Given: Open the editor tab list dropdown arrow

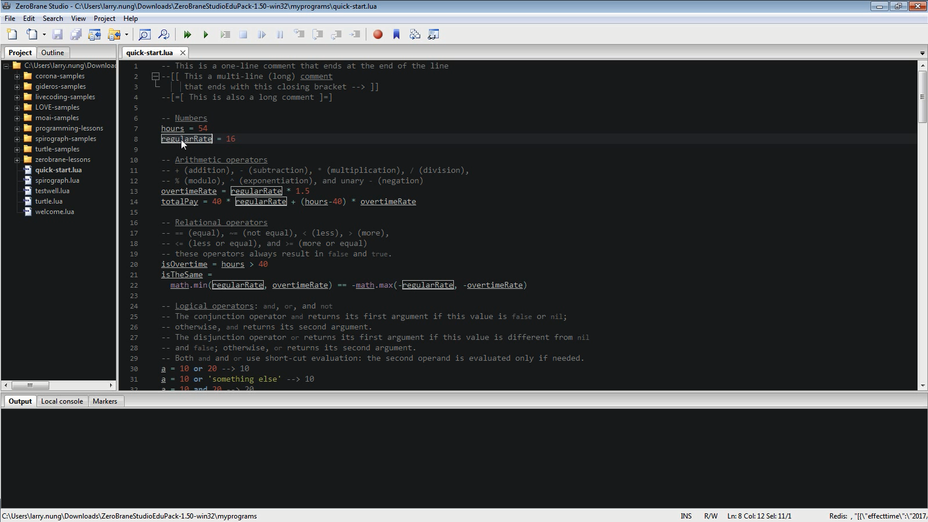Looking at the screenshot, I should click(x=922, y=53).
